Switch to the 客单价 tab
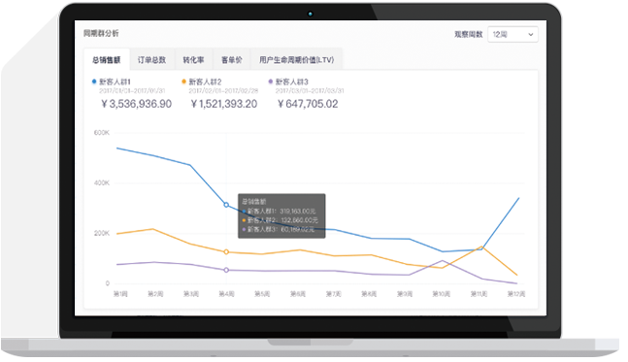The width and height of the screenshot is (628, 362). (x=232, y=60)
